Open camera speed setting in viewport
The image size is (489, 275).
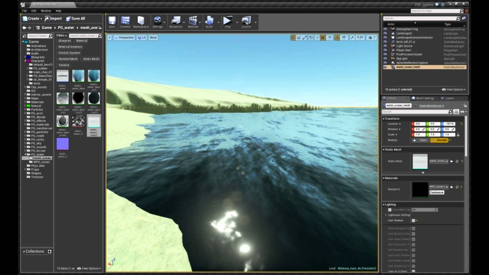[371, 37]
